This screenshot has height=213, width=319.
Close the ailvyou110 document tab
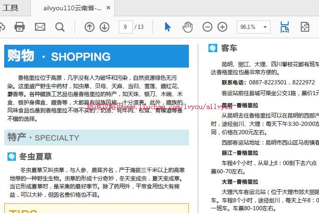click(109, 8)
